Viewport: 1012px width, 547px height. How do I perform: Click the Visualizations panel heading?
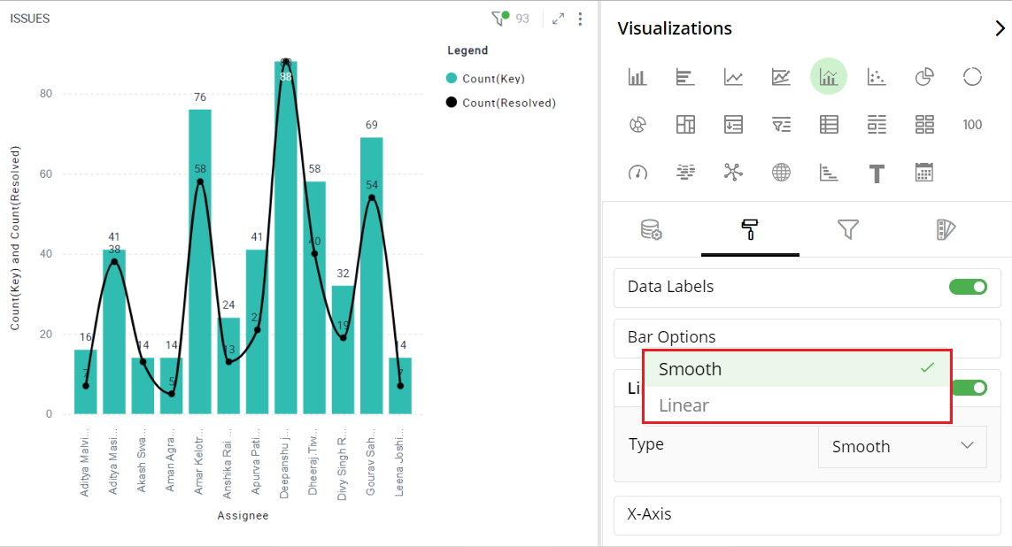pyautogui.click(x=675, y=28)
